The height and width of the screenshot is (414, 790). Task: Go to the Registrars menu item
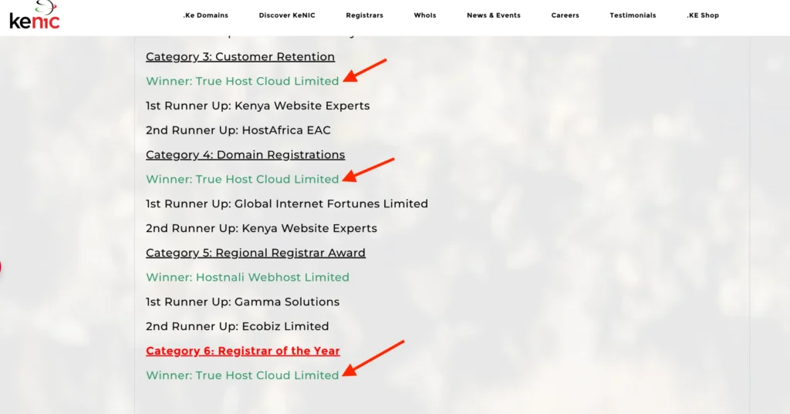tap(364, 15)
